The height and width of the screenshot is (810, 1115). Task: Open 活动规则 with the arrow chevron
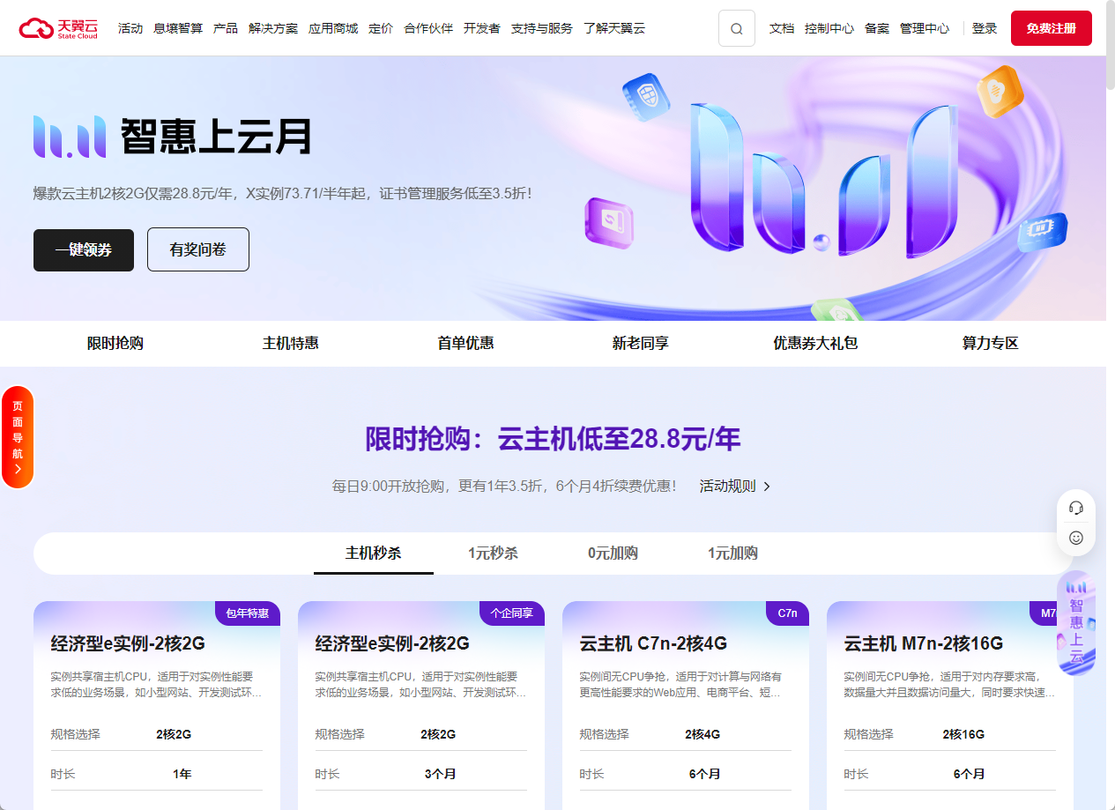tap(735, 486)
